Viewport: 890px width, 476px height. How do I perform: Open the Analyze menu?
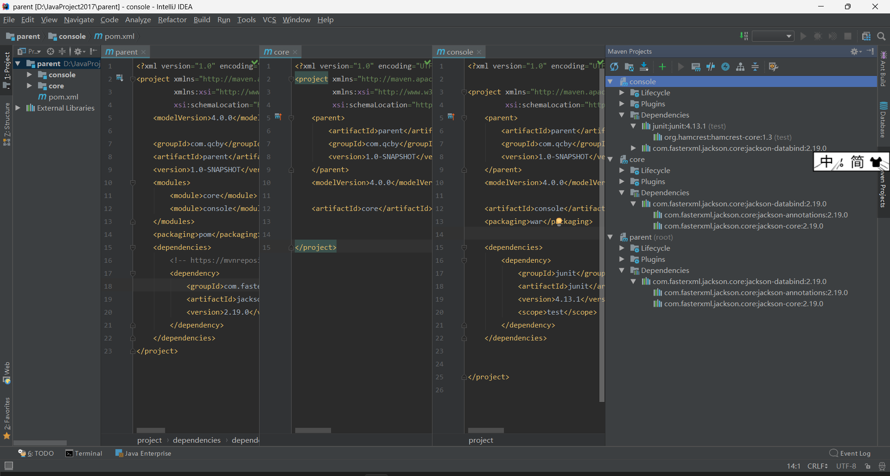click(x=138, y=19)
